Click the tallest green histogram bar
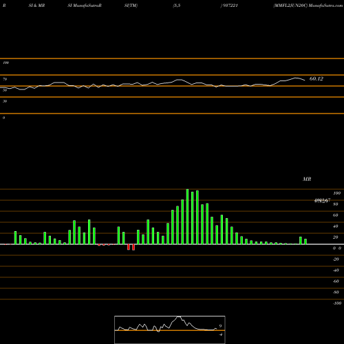 pos(187,217)
